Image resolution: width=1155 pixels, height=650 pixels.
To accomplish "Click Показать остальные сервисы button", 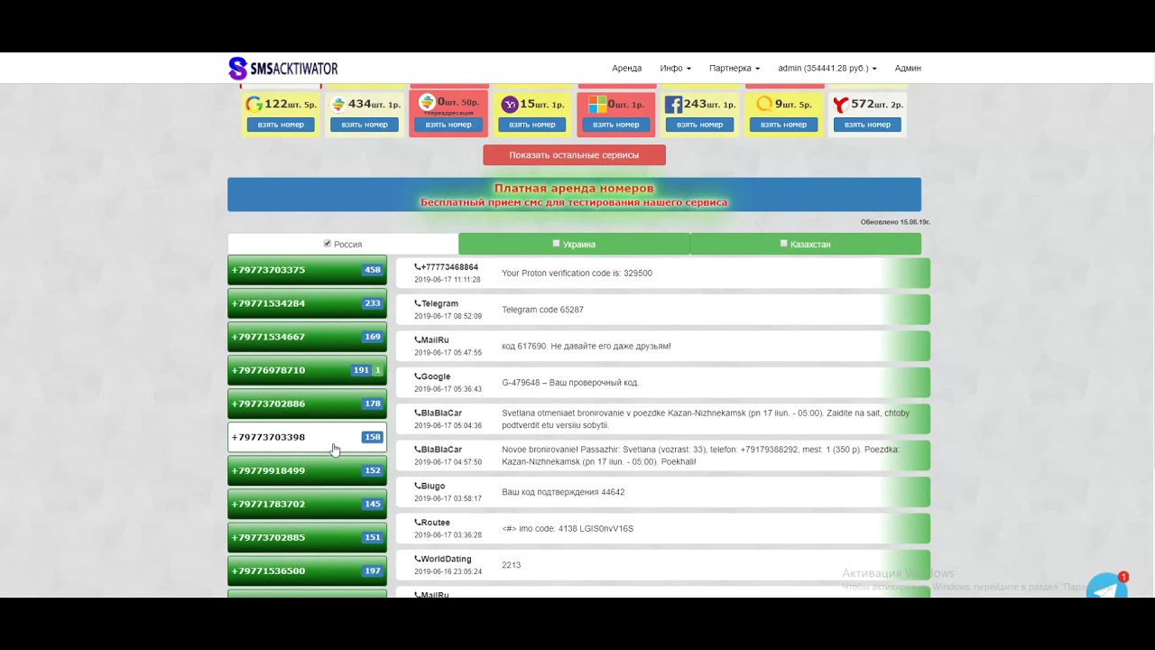I will pos(574,155).
